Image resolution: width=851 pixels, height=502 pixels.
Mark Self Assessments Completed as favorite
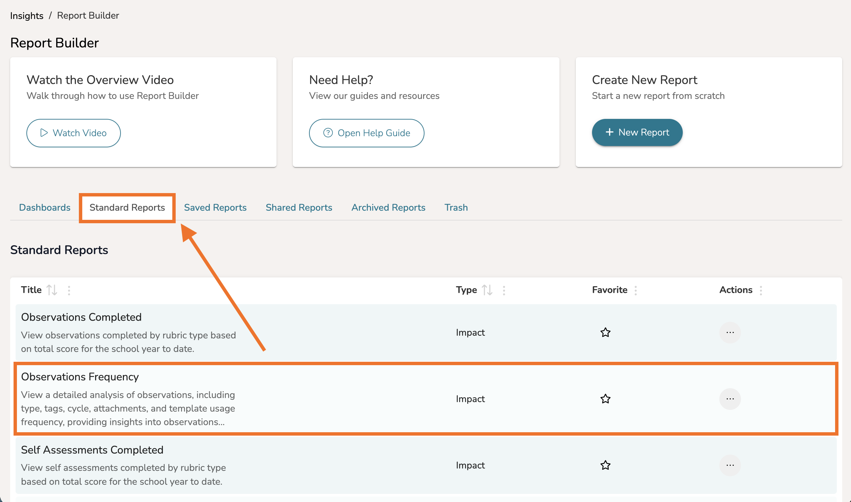[x=605, y=465]
